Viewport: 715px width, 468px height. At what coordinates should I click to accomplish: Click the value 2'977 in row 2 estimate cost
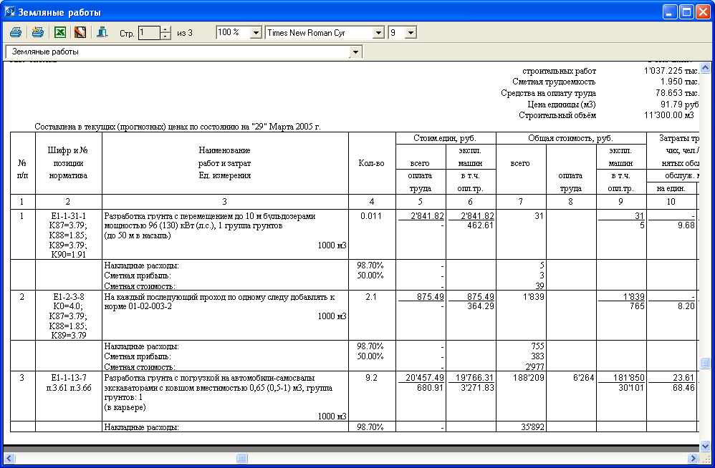point(534,367)
